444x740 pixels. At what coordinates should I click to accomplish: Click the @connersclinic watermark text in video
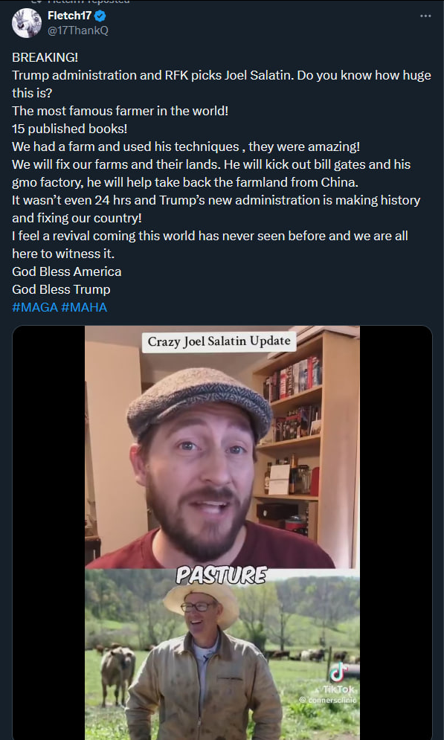329,699
